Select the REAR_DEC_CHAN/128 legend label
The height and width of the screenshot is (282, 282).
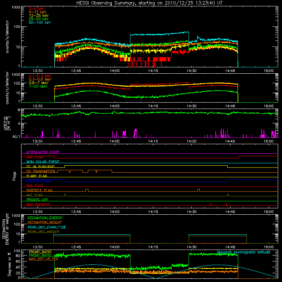coord(47,227)
